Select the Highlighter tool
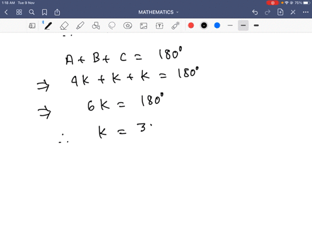Viewport: 312px width, 234px height. coord(80,25)
